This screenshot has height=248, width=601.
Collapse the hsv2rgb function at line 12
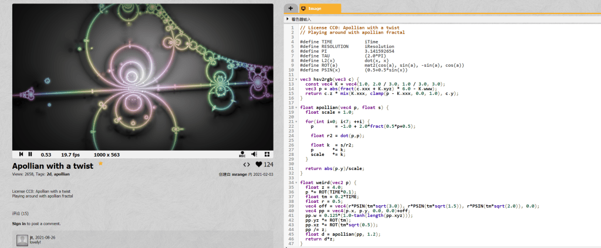point(296,79)
